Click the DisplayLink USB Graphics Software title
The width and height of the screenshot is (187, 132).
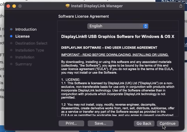[118, 36]
